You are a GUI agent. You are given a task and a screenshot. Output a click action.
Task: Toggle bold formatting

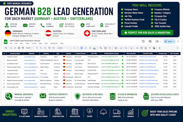pyautogui.click(x=82, y=48)
